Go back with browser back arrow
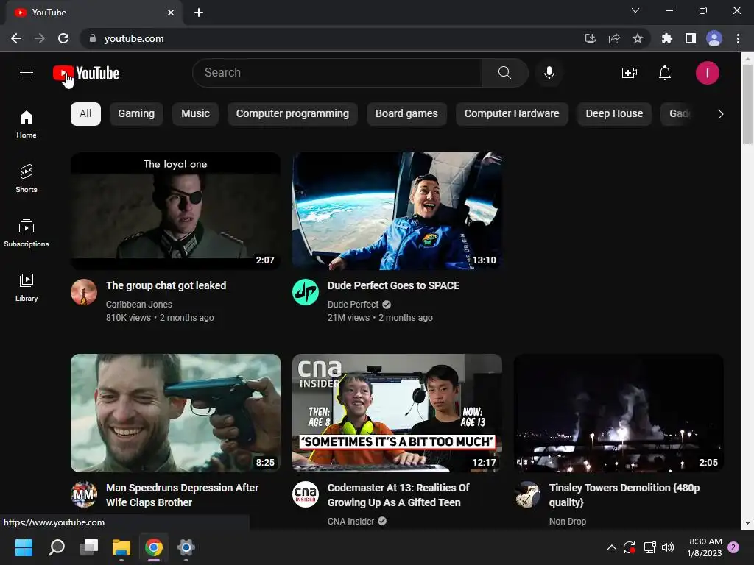Viewport: 754px width, 565px height. tap(16, 38)
